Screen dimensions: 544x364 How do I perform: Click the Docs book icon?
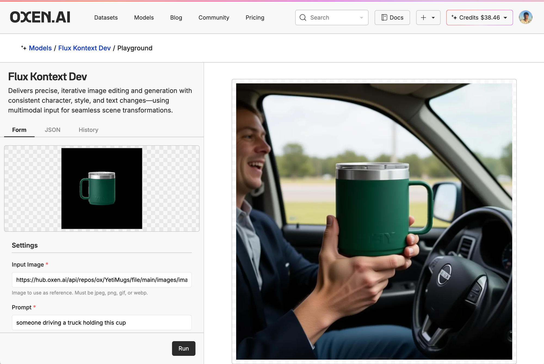coord(384,18)
